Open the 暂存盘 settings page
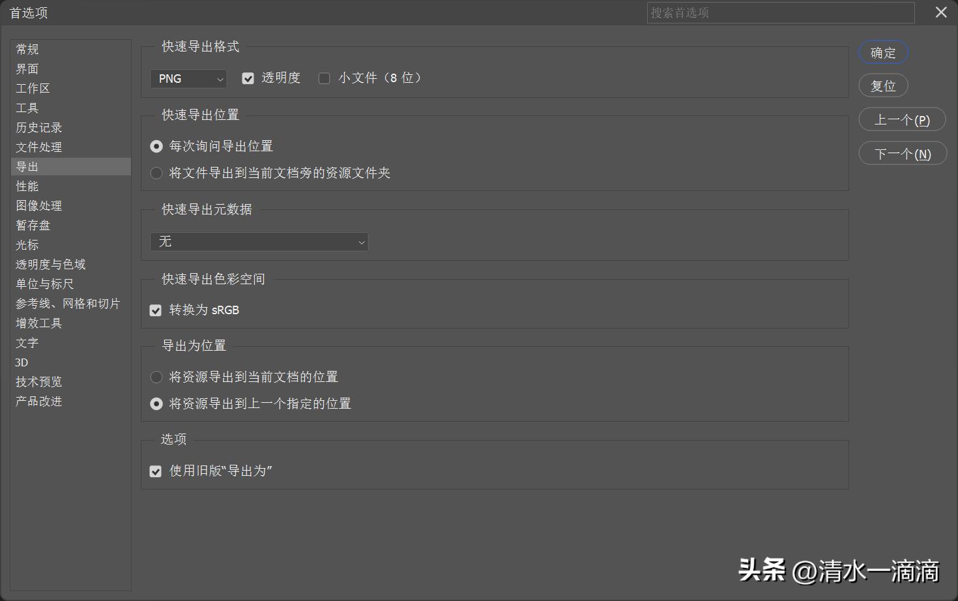 pos(33,225)
